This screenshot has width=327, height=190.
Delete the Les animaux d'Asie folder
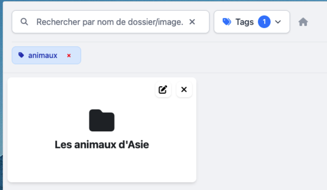(184, 90)
